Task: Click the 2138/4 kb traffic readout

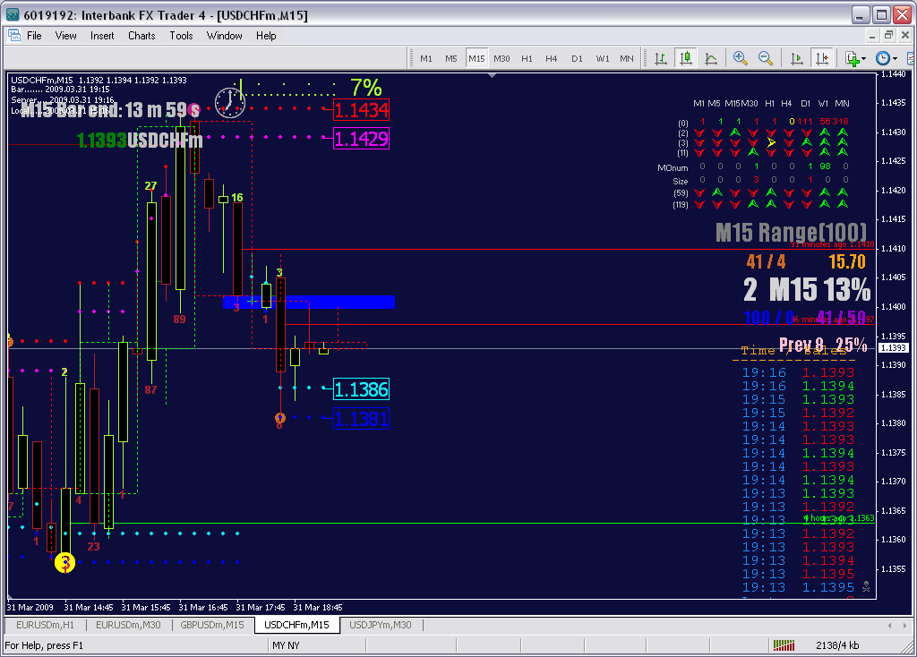Action: coord(837,645)
